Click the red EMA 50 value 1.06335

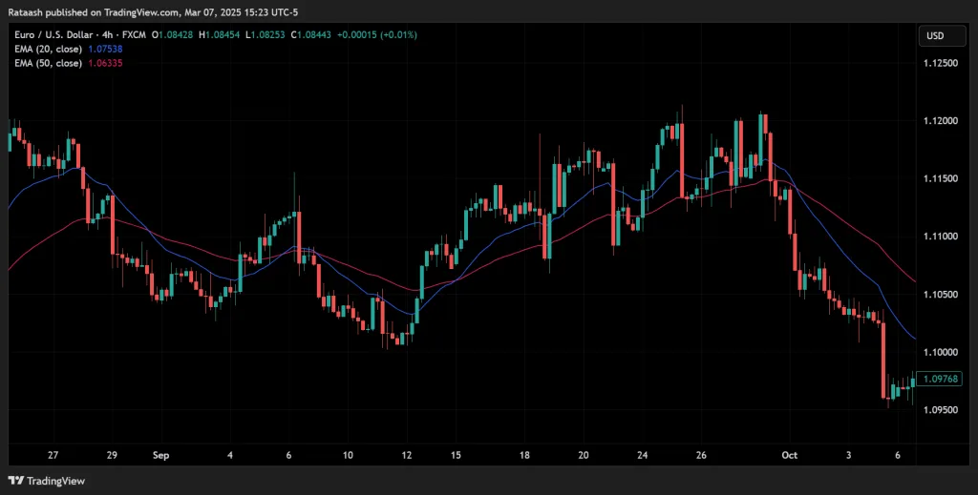pyautogui.click(x=105, y=62)
